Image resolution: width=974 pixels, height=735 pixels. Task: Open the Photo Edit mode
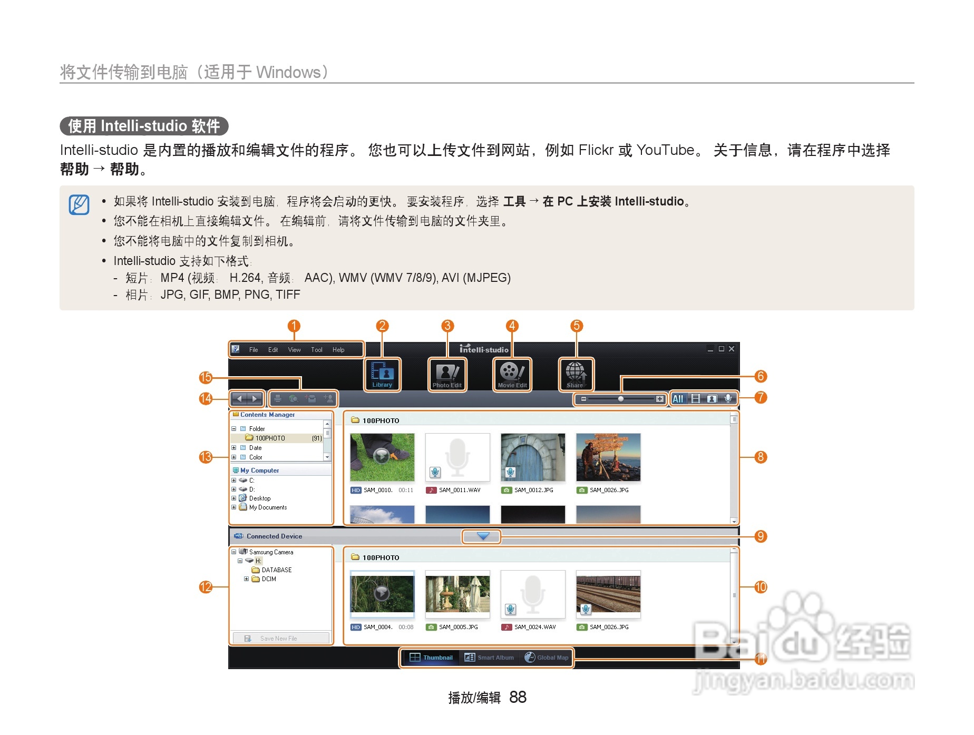[447, 375]
